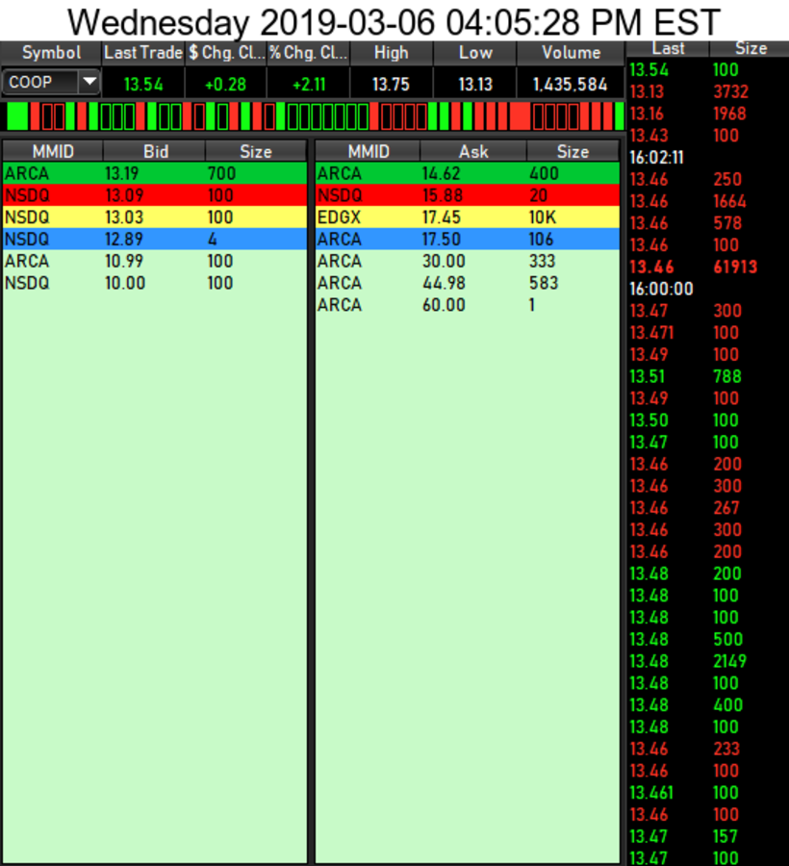Open the COOP symbol dropdown arrow
Viewport: 789px width, 866px height.
click(x=89, y=83)
